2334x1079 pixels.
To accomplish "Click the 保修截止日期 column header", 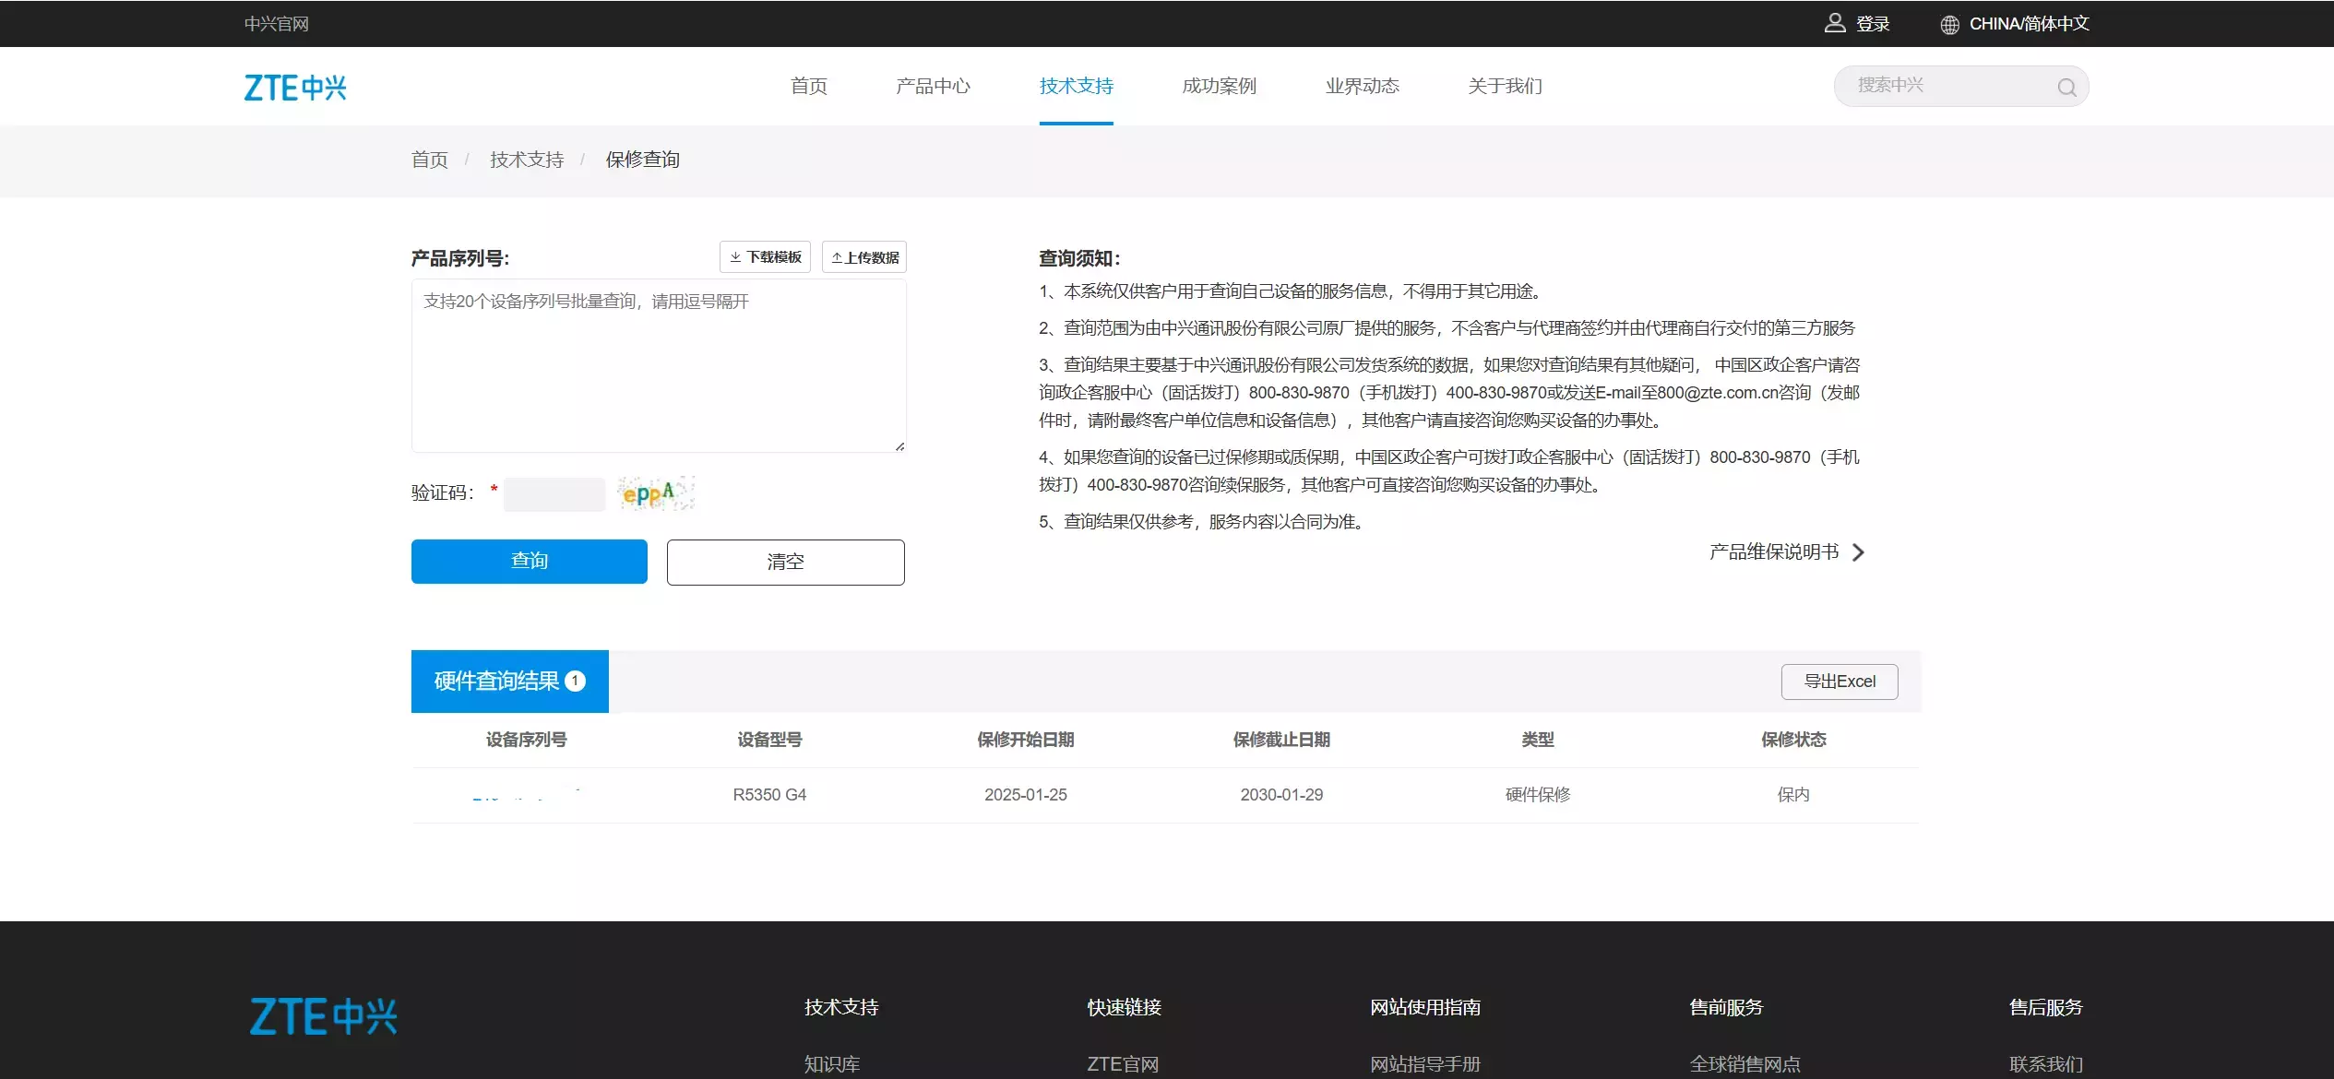I will (1281, 740).
